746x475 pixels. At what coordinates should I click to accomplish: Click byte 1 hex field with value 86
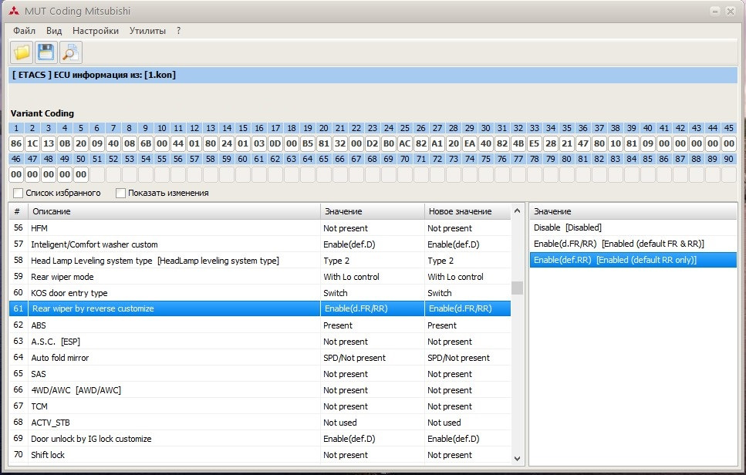[17, 143]
